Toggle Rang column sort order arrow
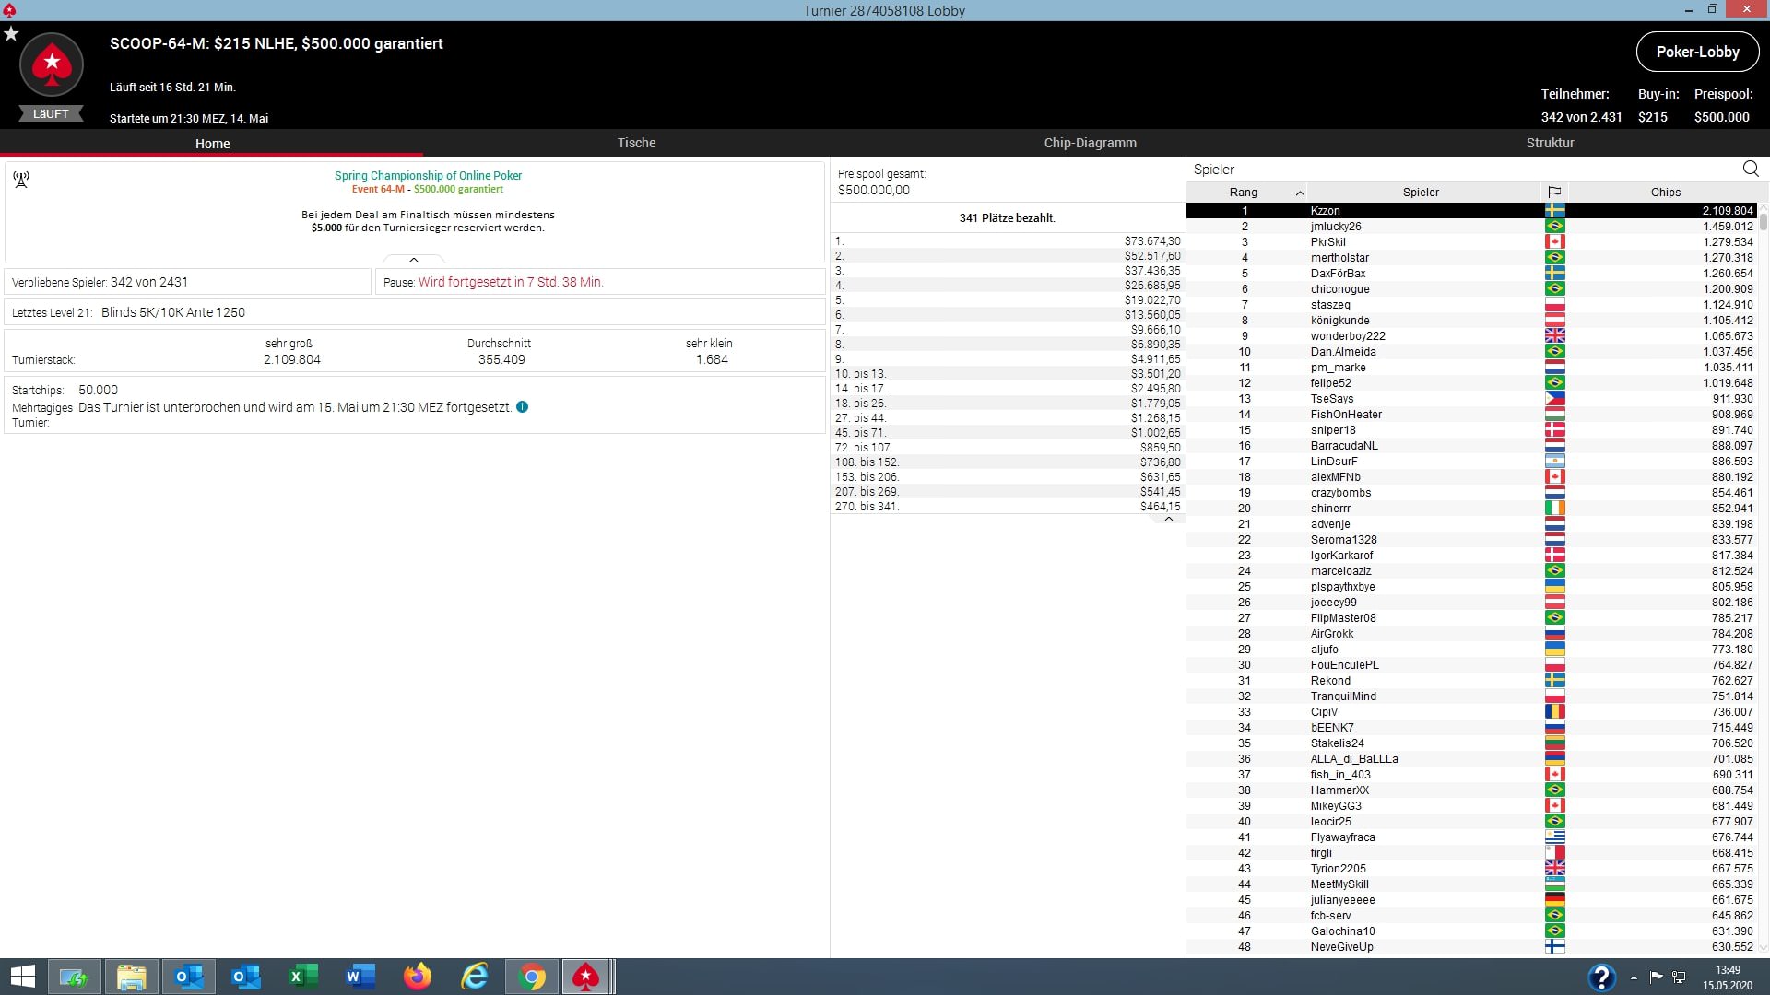The width and height of the screenshot is (1770, 995). (1300, 193)
